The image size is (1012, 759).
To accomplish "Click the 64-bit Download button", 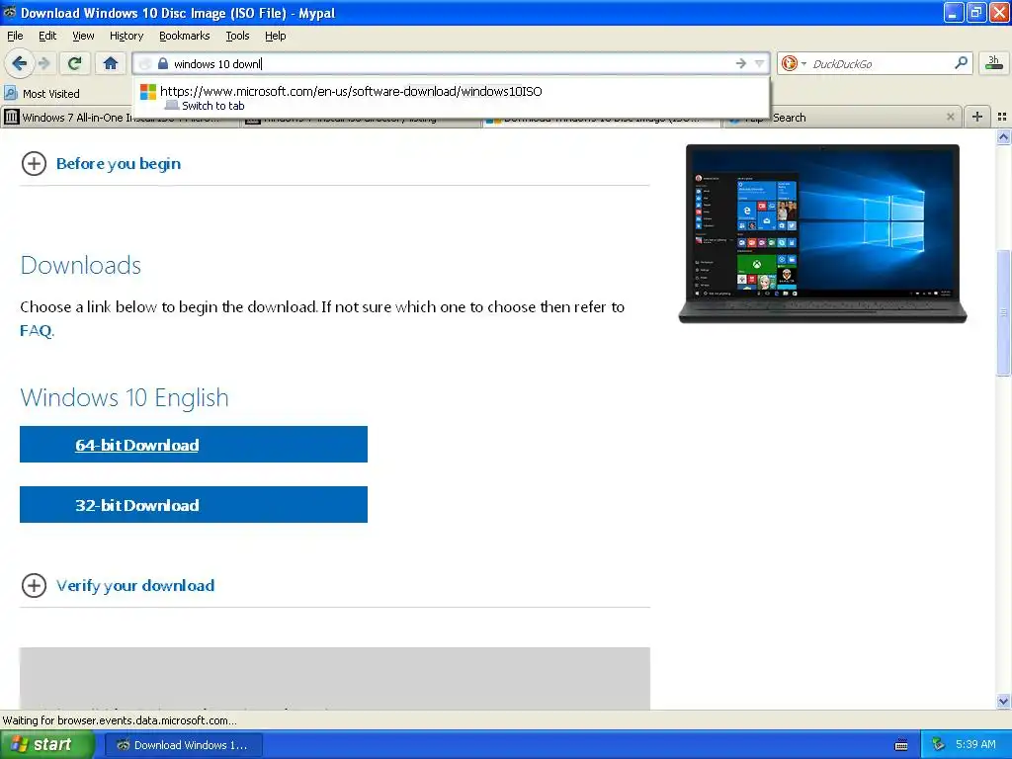I will (x=194, y=444).
